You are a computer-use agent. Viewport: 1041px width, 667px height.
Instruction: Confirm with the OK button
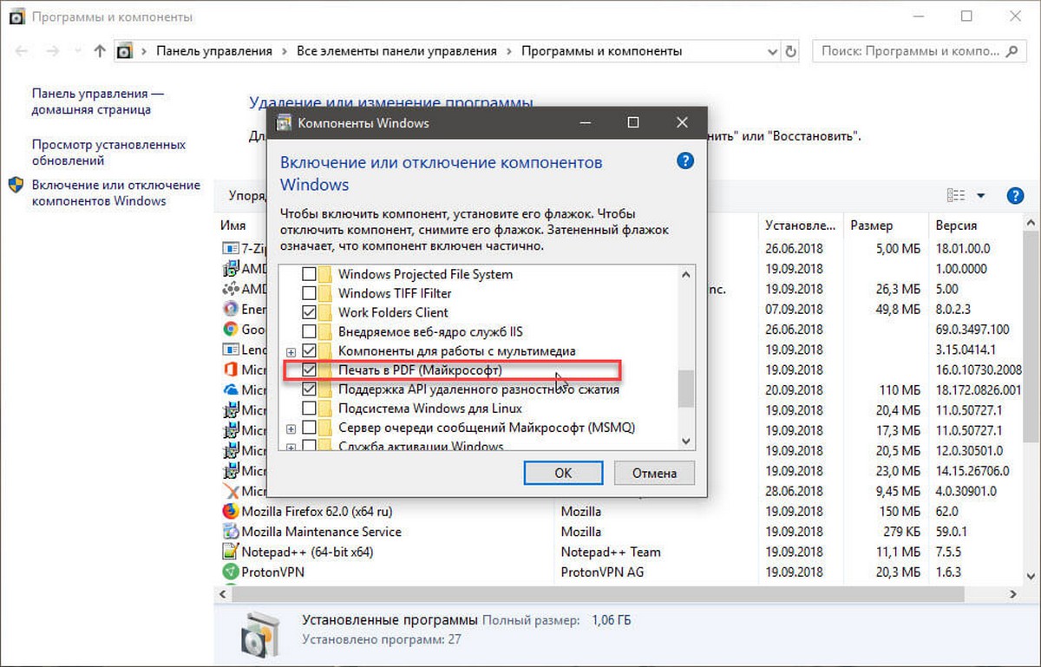563,473
